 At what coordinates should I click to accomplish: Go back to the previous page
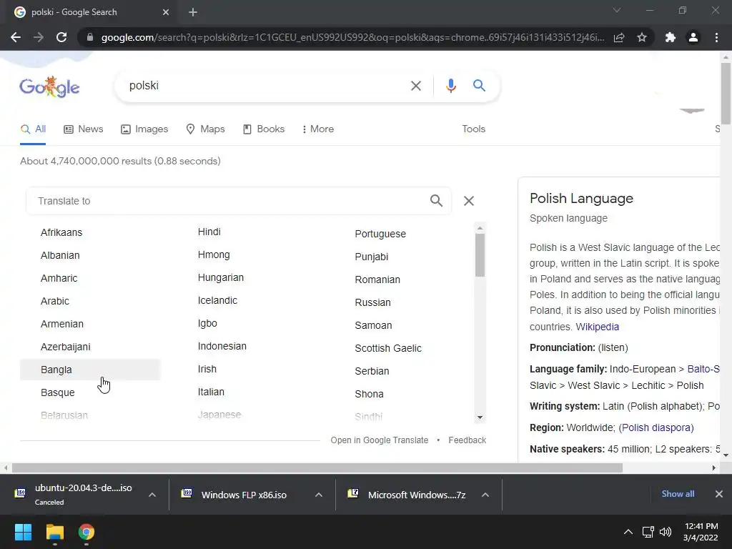pos(16,37)
